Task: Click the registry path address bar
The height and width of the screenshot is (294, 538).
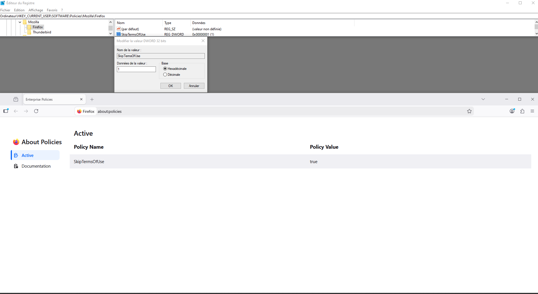Action: click(x=269, y=16)
